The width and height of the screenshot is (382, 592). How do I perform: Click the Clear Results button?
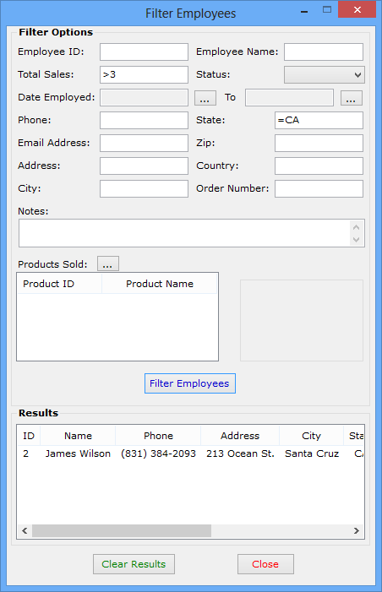point(134,564)
